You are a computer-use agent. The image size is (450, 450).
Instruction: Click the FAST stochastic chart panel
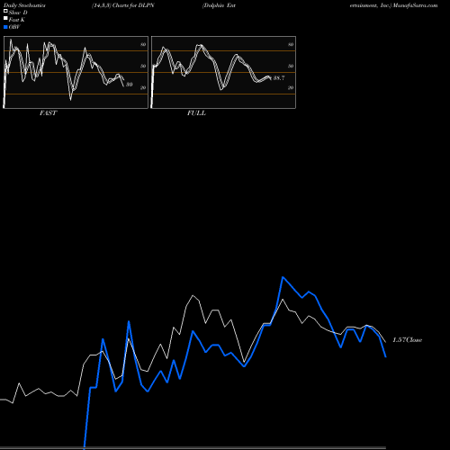pyautogui.click(x=76, y=72)
